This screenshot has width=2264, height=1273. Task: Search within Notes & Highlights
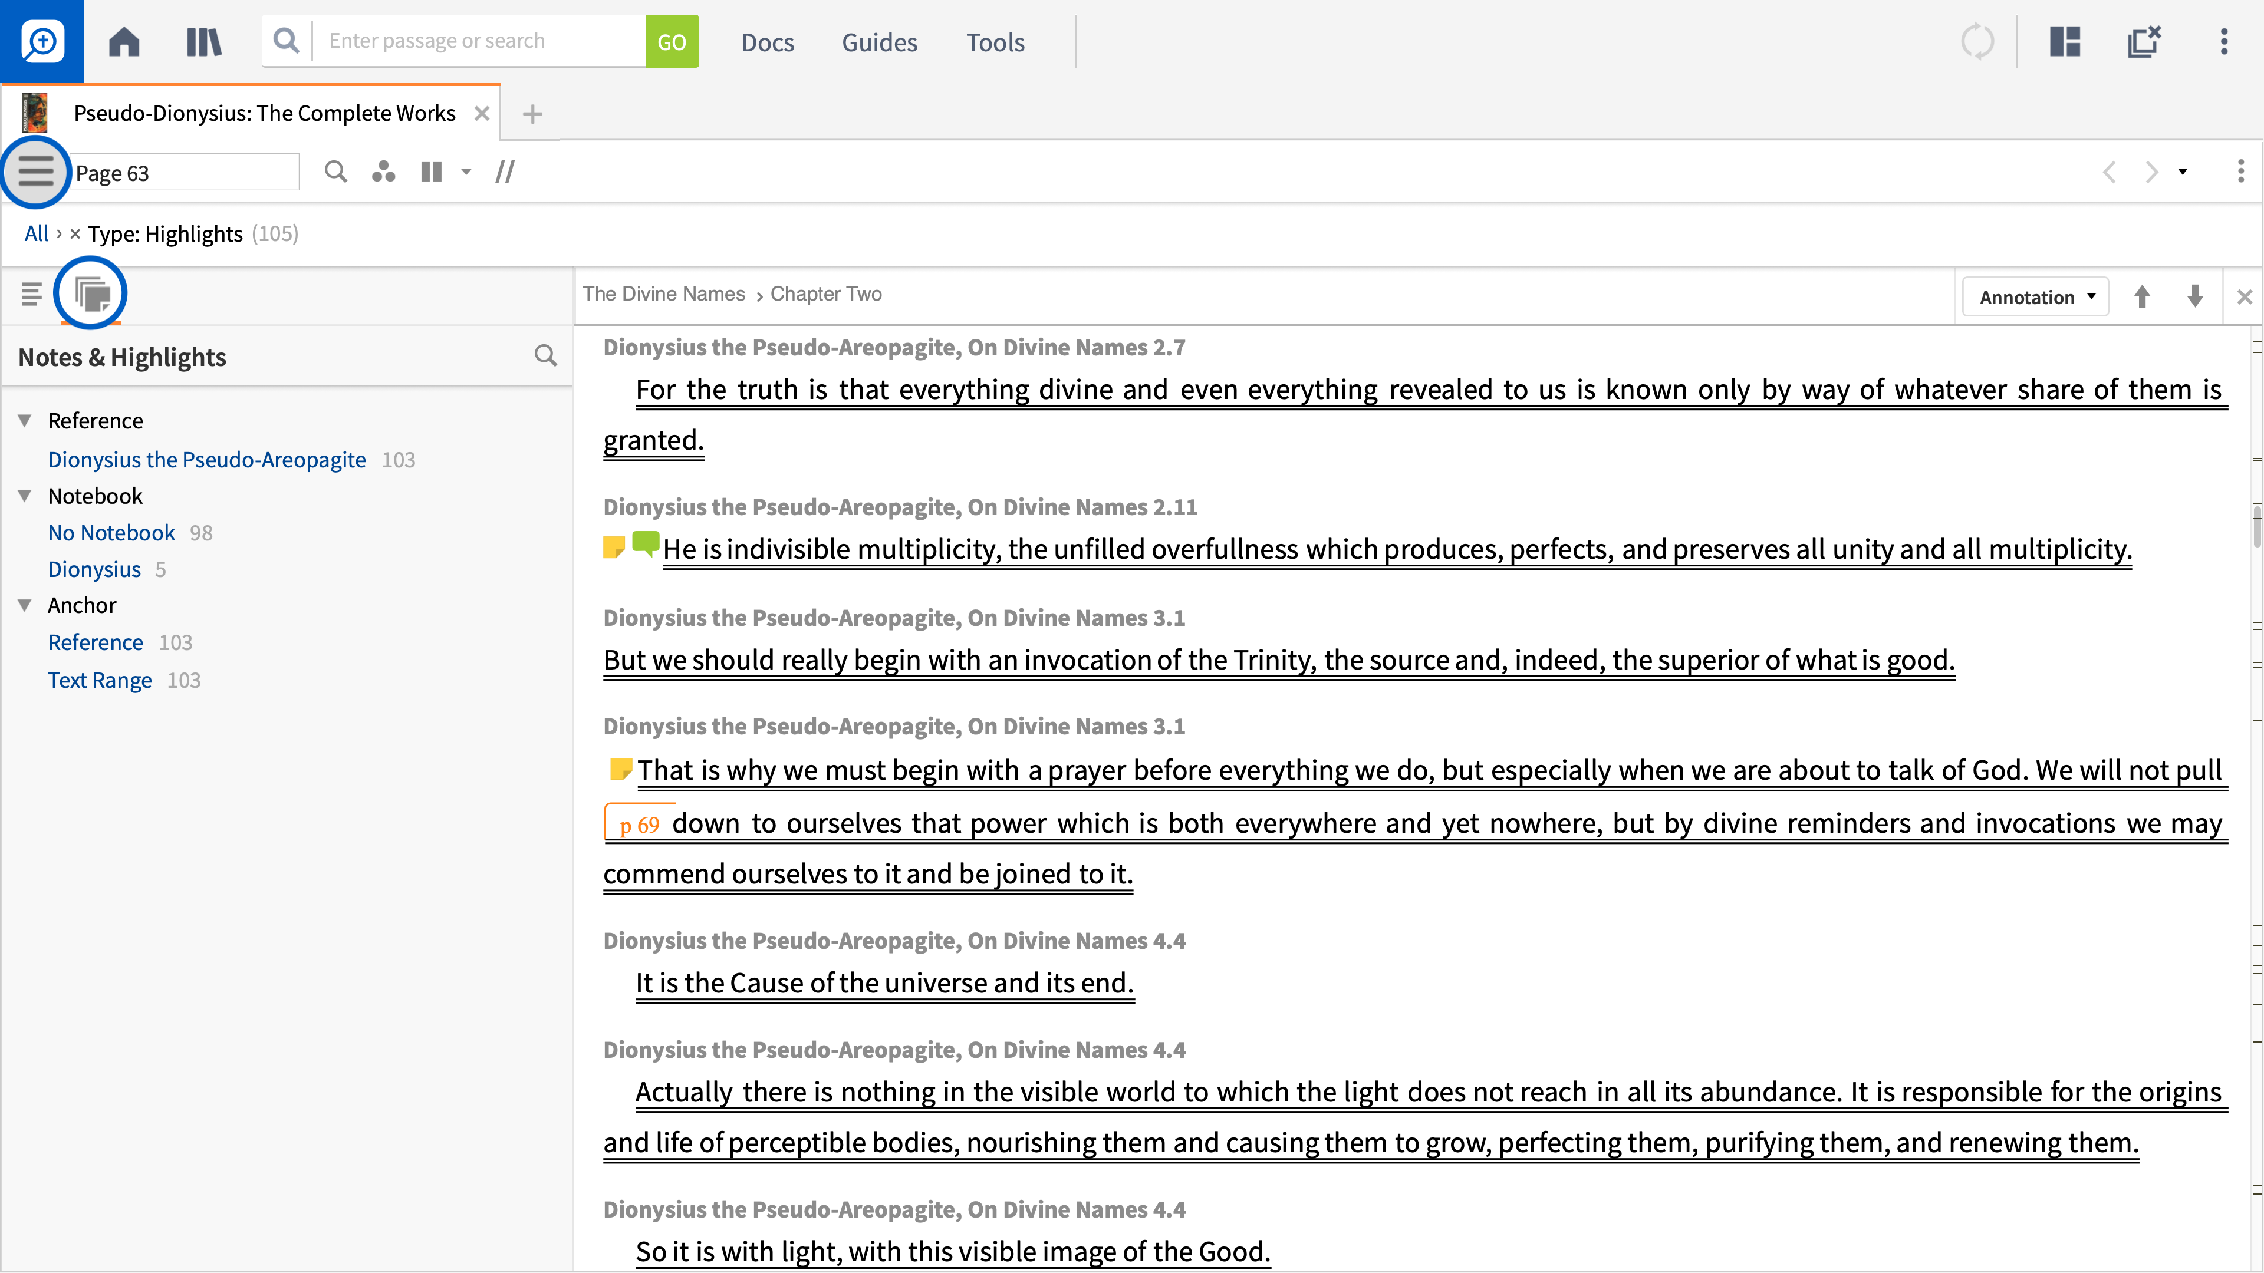coord(546,356)
